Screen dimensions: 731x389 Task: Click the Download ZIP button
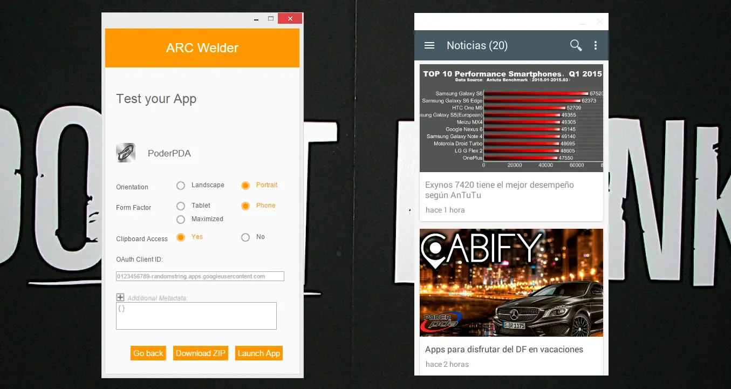(201, 353)
